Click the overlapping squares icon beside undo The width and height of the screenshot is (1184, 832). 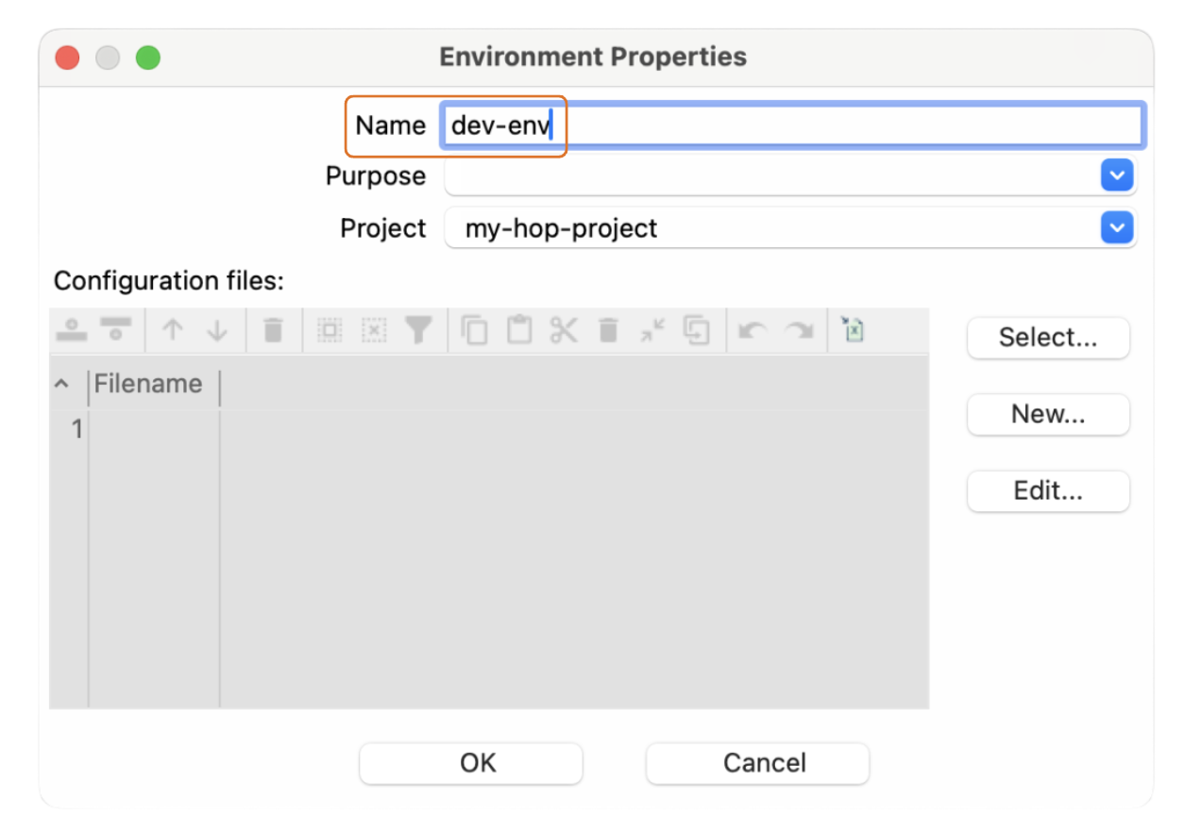pos(697,330)
